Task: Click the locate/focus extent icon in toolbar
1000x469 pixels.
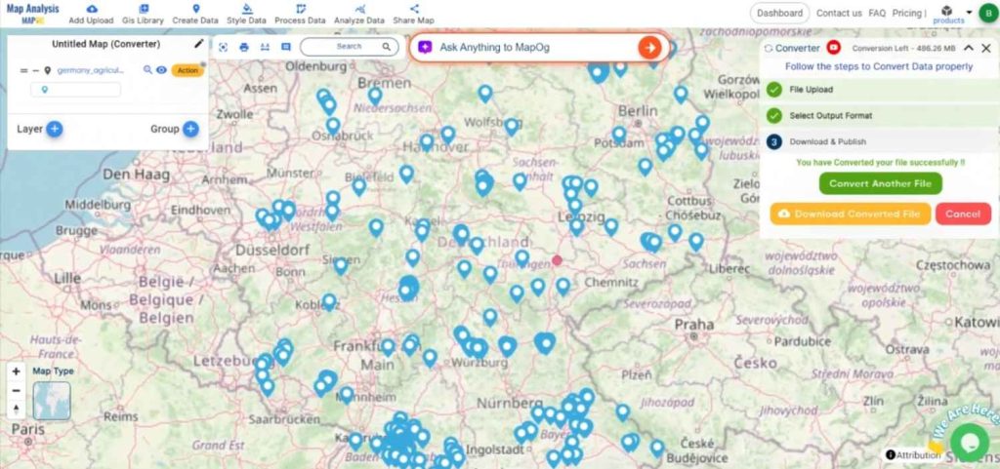Action: [x=223, y=47]
